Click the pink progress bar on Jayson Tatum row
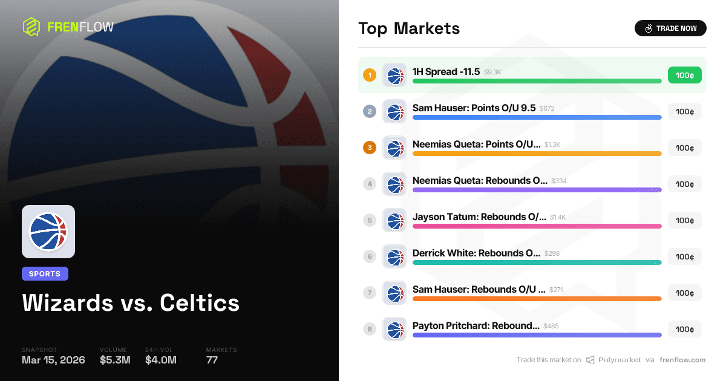Screen dimensions: 726x381 [x=537, y=226]
